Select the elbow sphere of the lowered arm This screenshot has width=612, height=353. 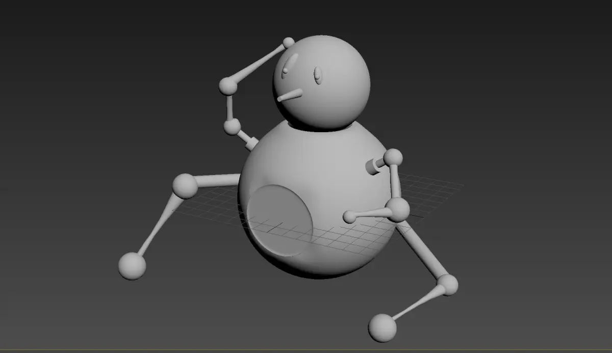pyautogui.click(x=398, y=209)
